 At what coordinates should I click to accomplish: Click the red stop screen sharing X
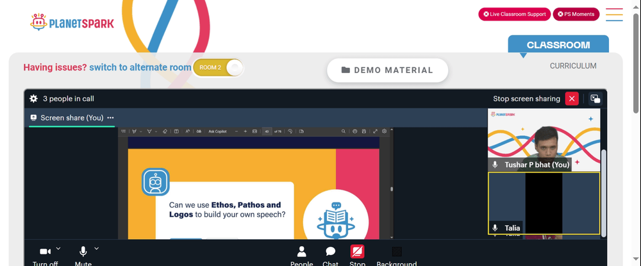(x=572, y=99)
